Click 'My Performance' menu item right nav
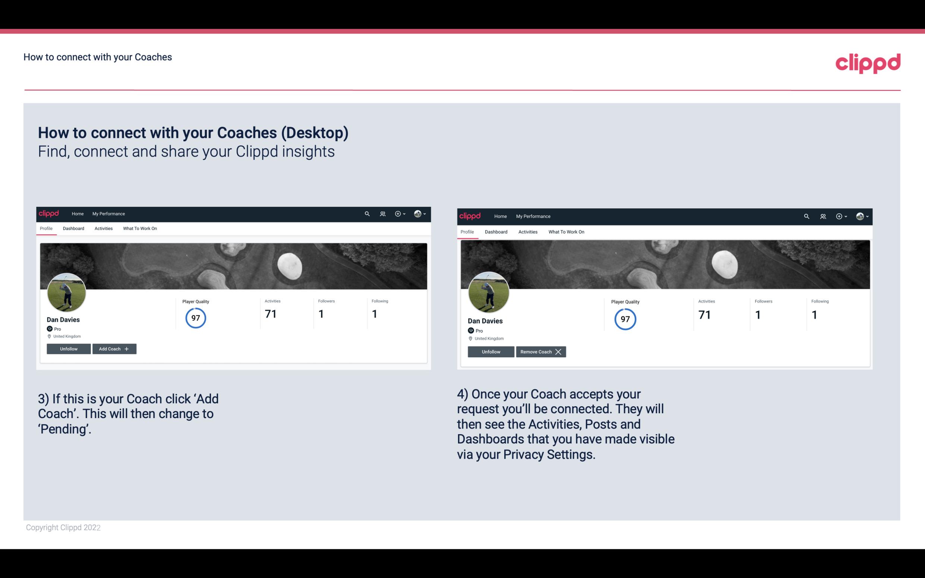925x578 pixels. tap(533, 216)
